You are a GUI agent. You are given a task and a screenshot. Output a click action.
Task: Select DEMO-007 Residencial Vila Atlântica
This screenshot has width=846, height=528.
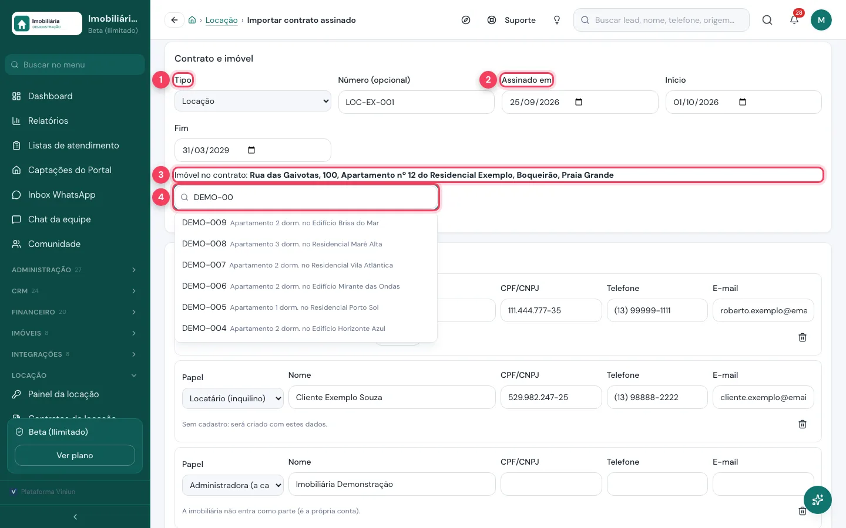coord(306,265)
